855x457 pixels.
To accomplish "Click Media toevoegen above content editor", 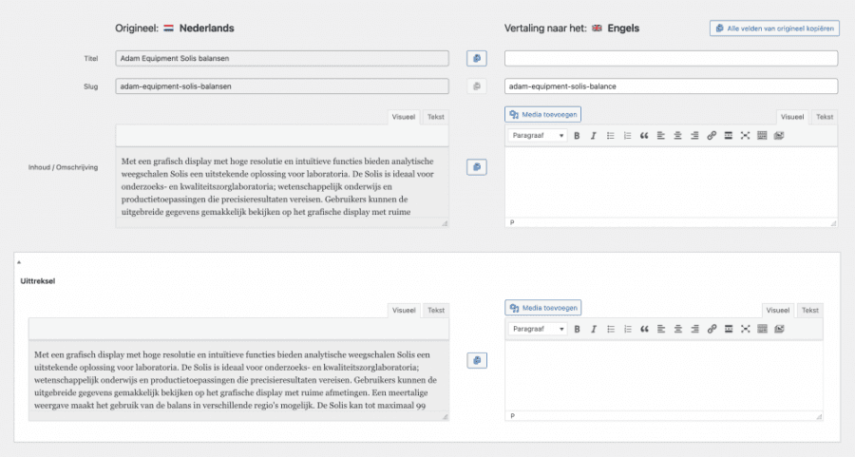I will coord(543,115).
